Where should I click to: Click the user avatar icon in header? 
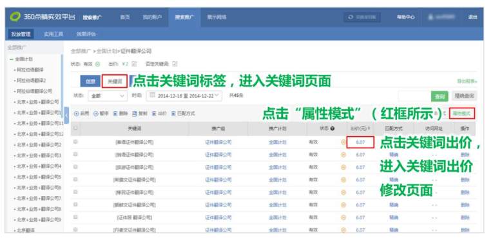click(430, 17)
